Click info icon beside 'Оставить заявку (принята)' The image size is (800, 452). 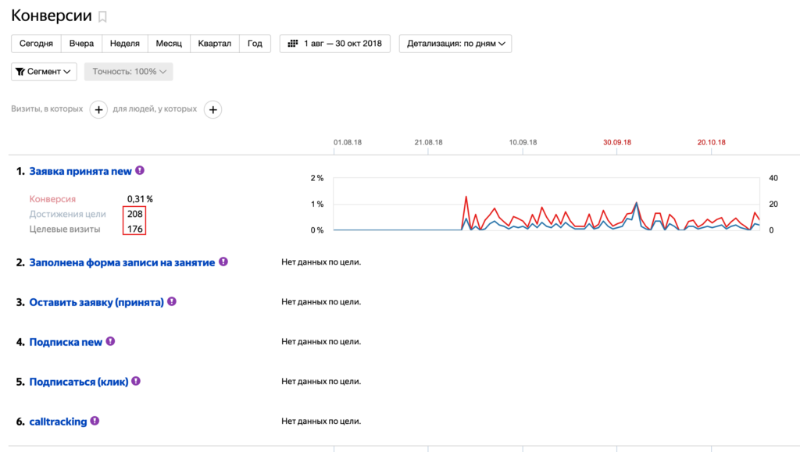pyautogui.click(x=172, y=301)
